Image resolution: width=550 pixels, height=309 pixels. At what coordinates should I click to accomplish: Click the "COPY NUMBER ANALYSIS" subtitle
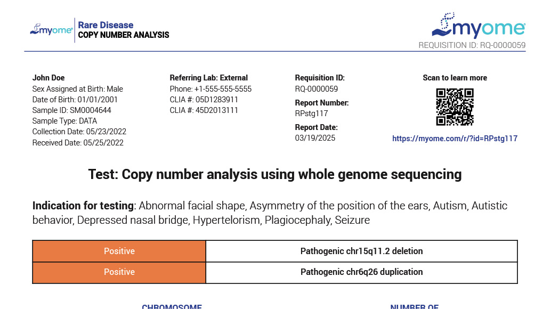click(124, 35)
